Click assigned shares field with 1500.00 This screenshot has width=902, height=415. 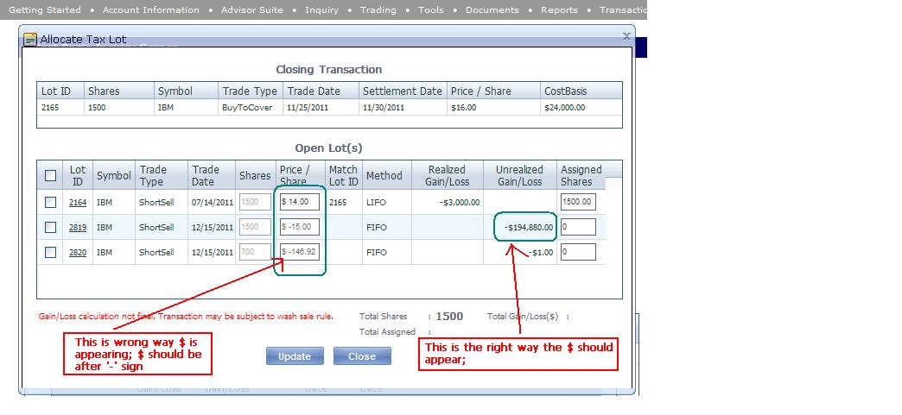pyautogui.click(x=578, y=202)
